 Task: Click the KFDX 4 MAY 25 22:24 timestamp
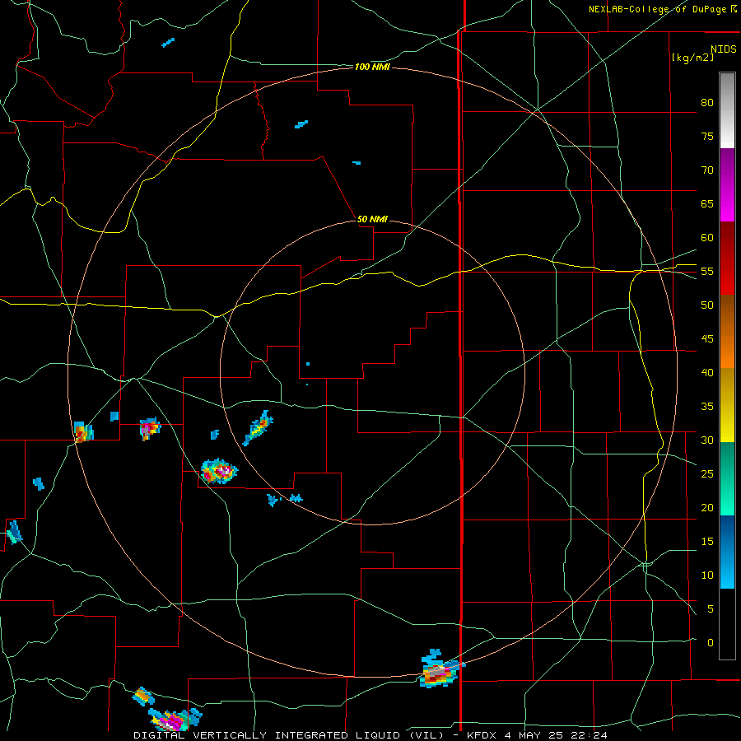pyautogui.click(x=537, y=735)
